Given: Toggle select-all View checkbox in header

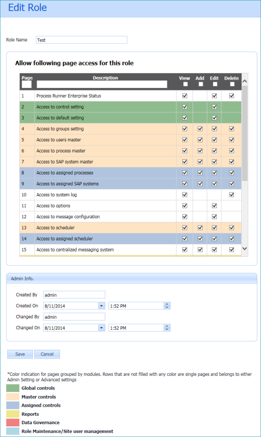Looking at the screenshot, I should 186,84.
